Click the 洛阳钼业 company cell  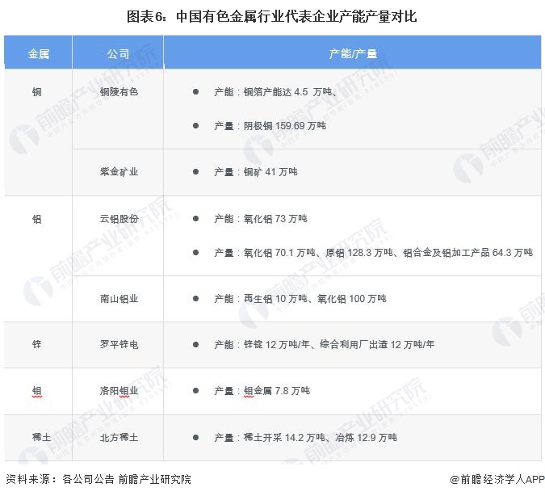tap(119, 391)
